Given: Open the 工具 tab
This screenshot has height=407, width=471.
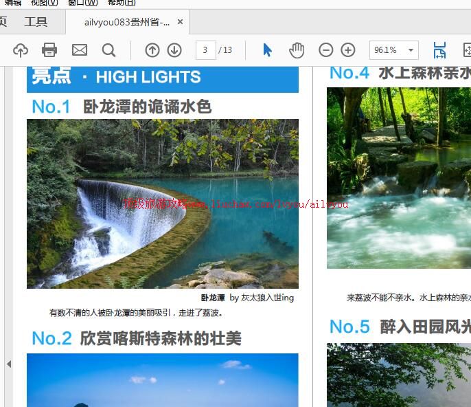Looking at the screenshot, I should point(36,22).
